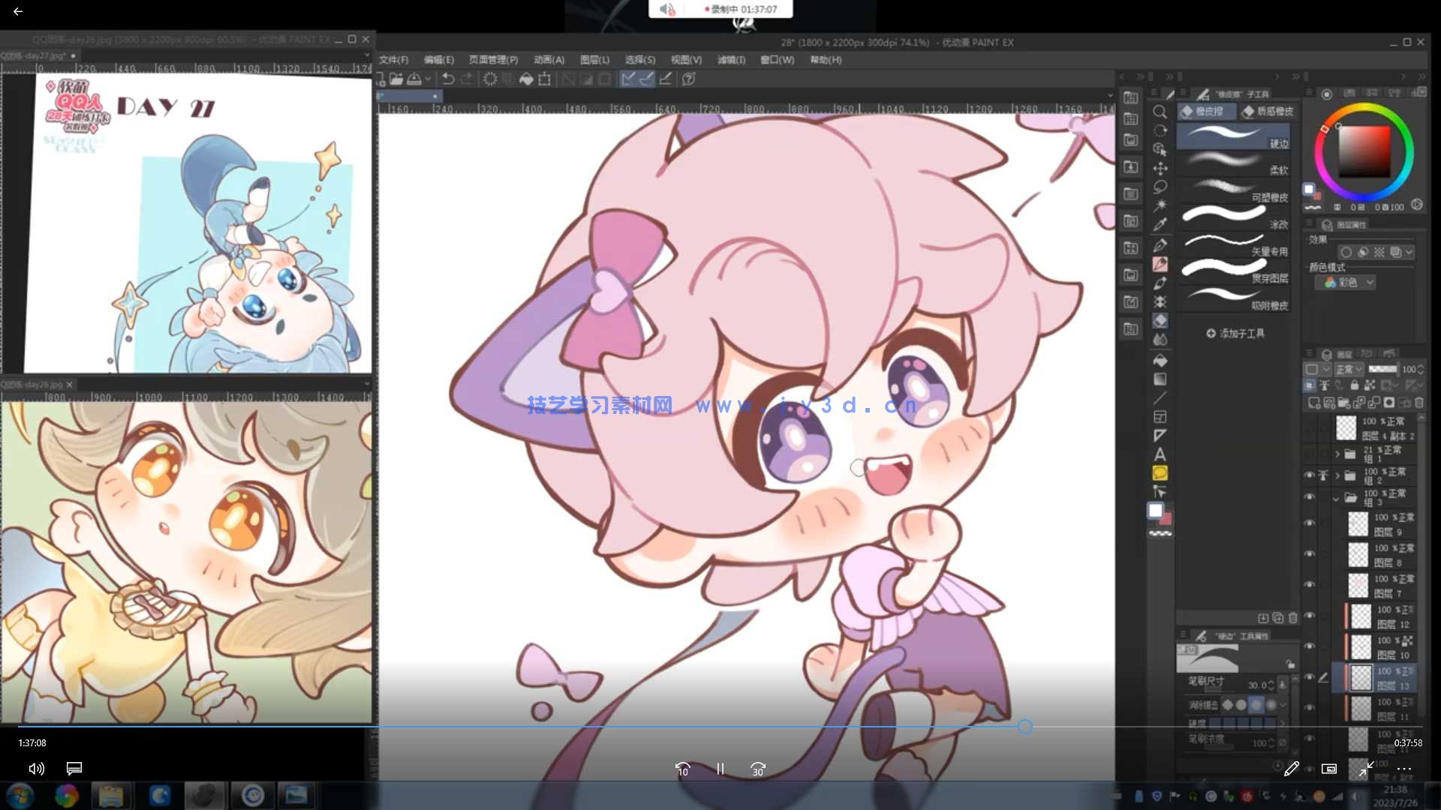Hide layer 图层 9 with eye icon
1441x810 pixels.
pos(1310,523)
